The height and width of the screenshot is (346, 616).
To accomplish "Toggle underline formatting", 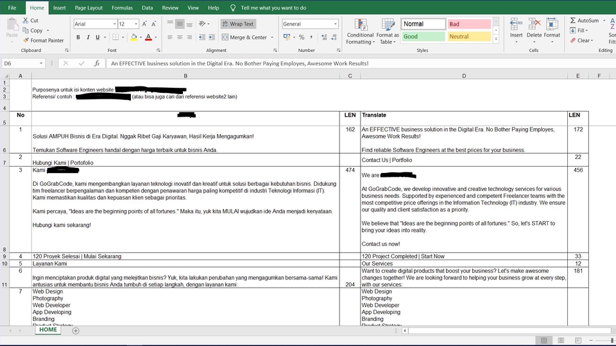I will point(98,37).
